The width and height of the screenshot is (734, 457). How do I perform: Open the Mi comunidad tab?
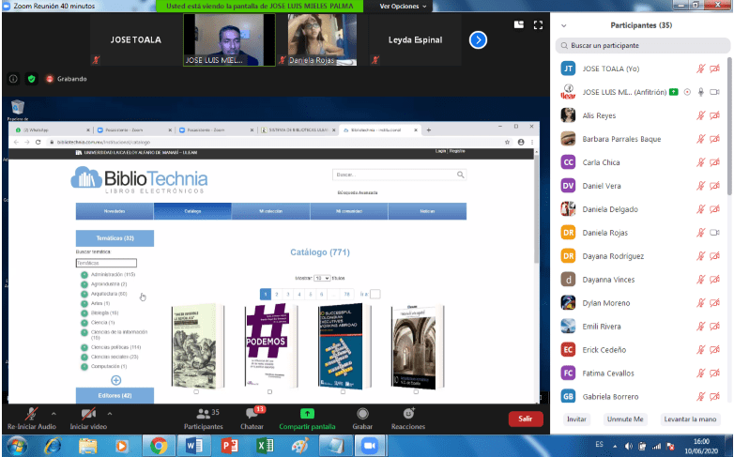349,211
